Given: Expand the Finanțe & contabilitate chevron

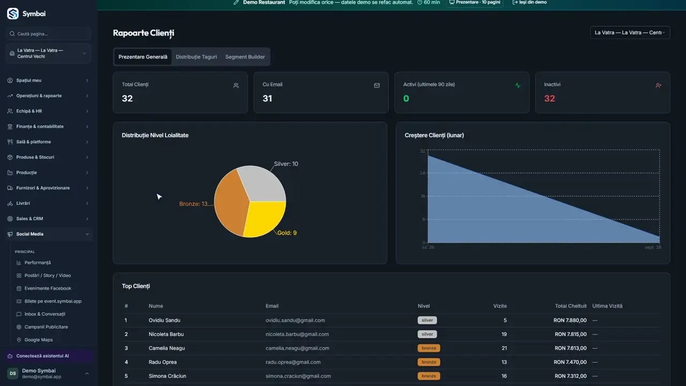Looking at the screenshot, I should click(87, 127).
